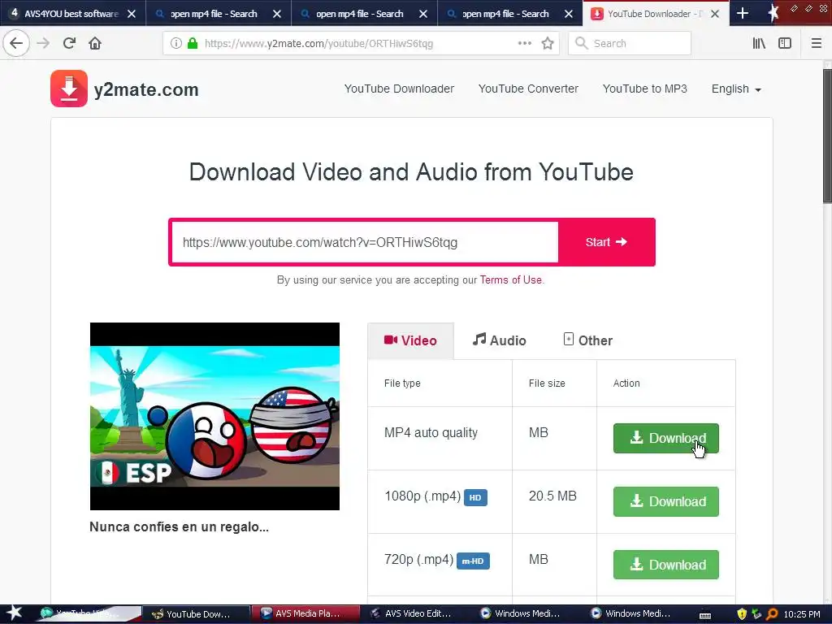Open the Terms of Use link
The width and height of the screenshot is (832, 624).
pyautogui.click(x=511, y=280)
